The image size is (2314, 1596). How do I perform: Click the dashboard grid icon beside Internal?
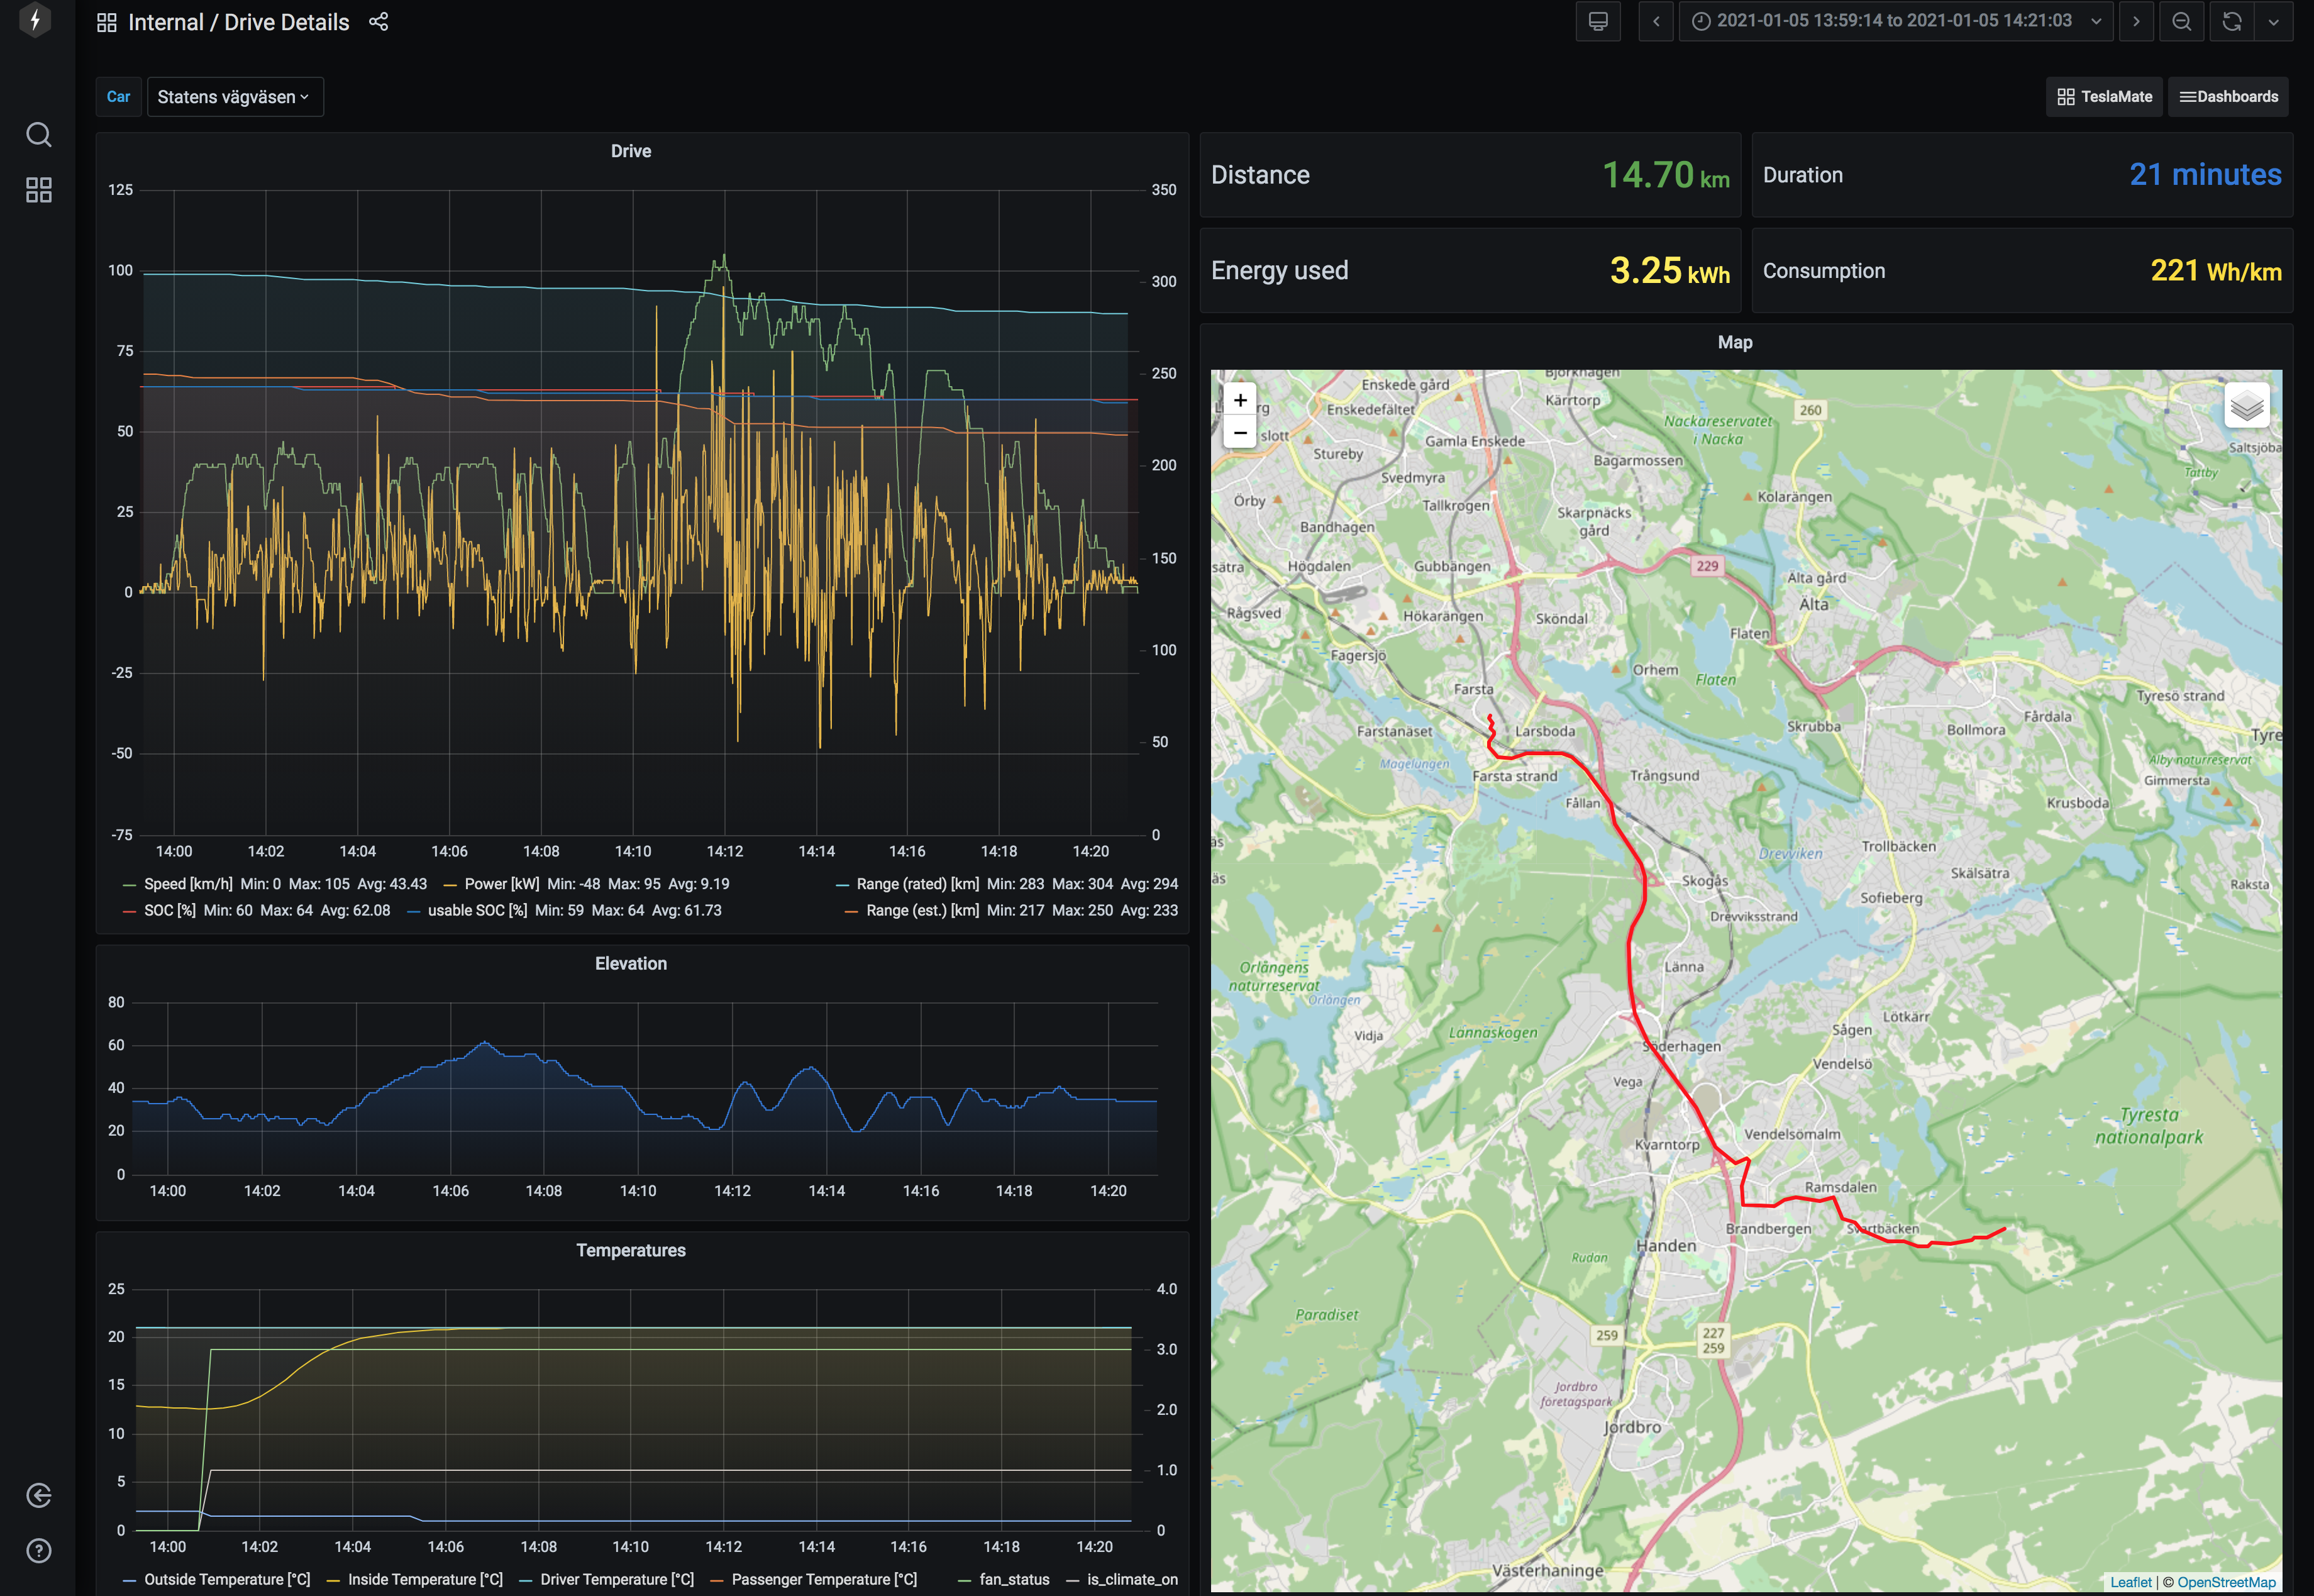[107, 22]
